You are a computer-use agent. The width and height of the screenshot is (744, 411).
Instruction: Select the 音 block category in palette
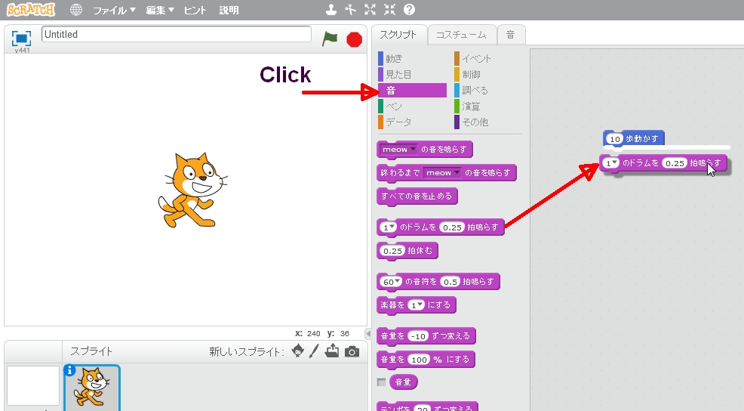[x=412, y=90]
